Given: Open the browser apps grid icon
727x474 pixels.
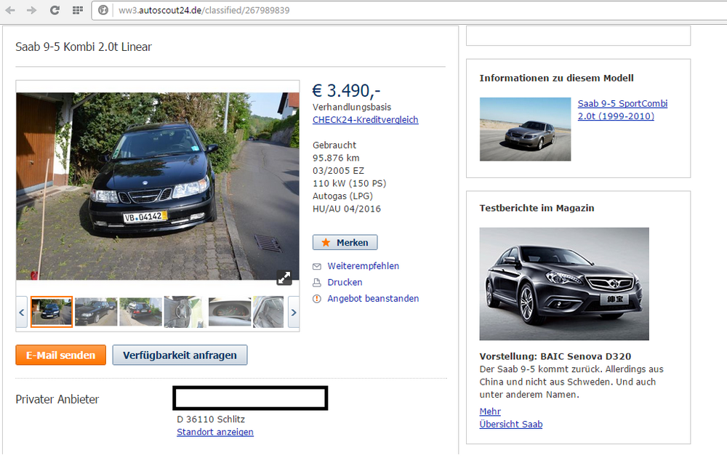Looking at the screenshot, I should 78,10.
